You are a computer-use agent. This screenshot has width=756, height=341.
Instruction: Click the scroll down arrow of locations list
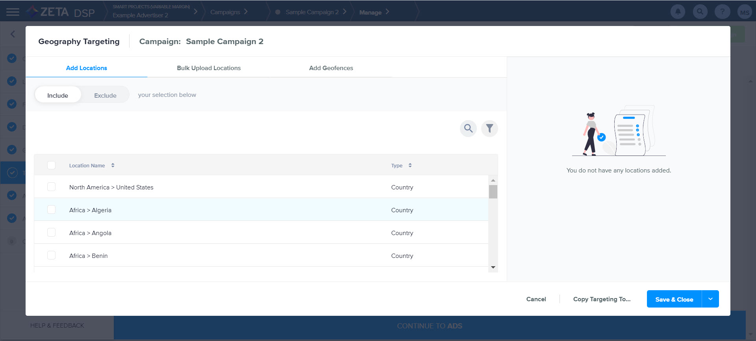[x=493, y=267]
